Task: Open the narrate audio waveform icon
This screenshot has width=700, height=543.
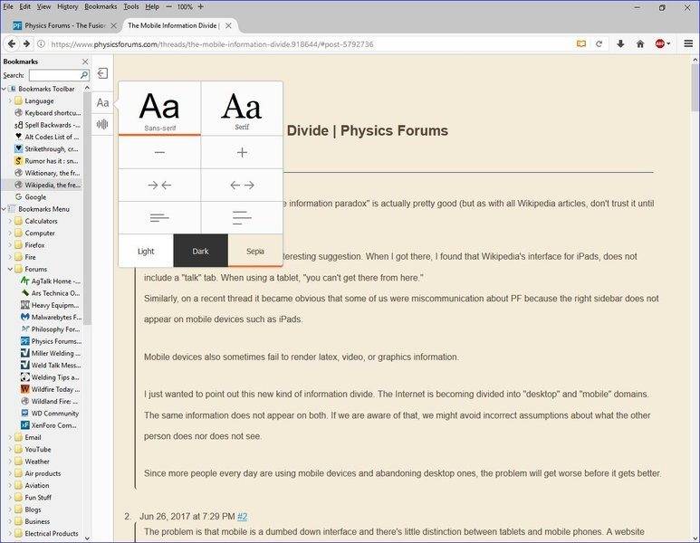Action: pos(102,124)
